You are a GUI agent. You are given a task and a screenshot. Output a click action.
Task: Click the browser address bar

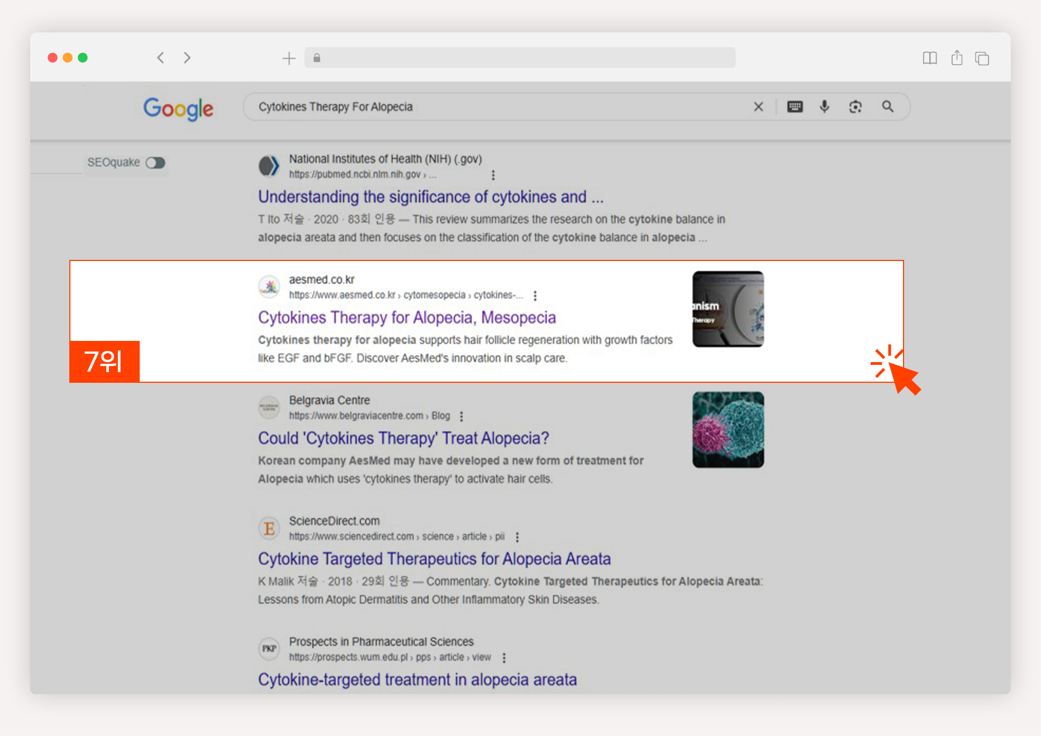(x=520, y=58)
